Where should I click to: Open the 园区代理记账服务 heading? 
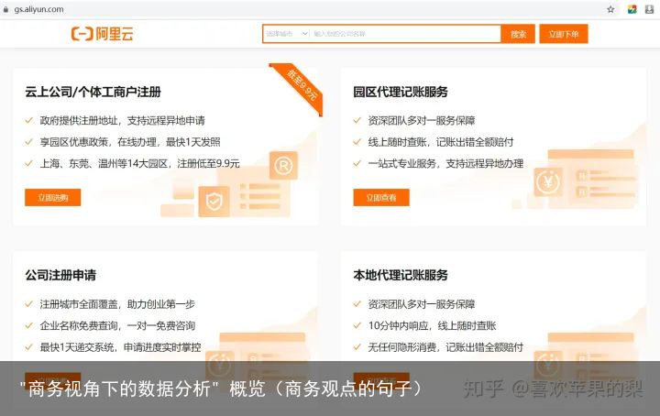(x=401, y=92)
